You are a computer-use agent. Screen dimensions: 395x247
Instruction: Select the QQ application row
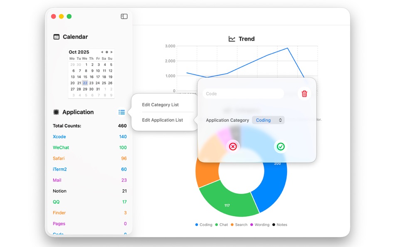(x=90, y=202)
